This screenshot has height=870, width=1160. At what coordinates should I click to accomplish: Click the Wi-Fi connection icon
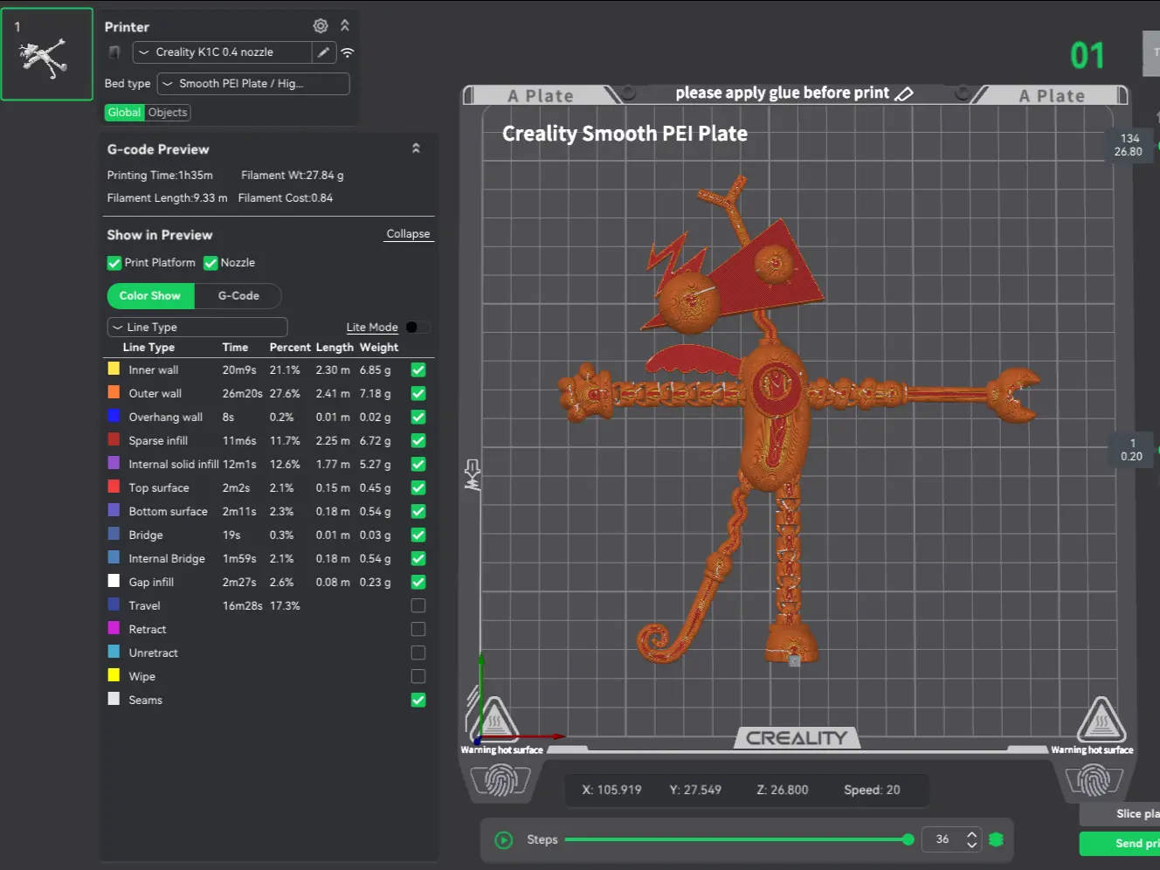[x=348, y=52]
